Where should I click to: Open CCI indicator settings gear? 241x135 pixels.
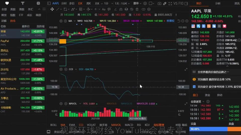pyautogui.click(x=61, y=69)
